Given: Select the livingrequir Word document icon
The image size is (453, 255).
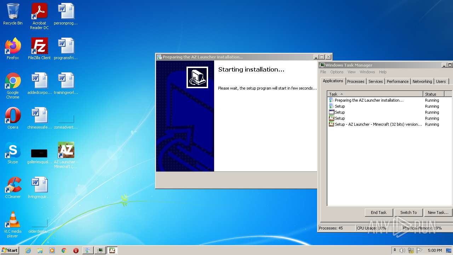Looking at the screenshot, I should [x=39, y=188].
